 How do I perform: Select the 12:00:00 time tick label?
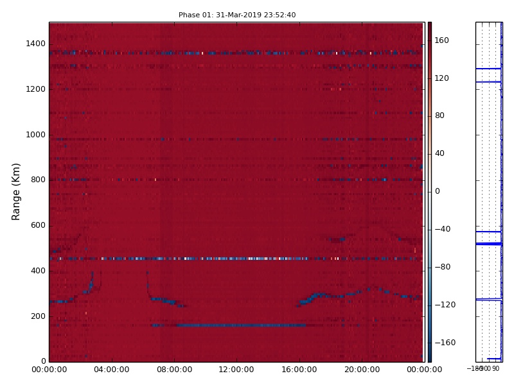coord(236,370)
